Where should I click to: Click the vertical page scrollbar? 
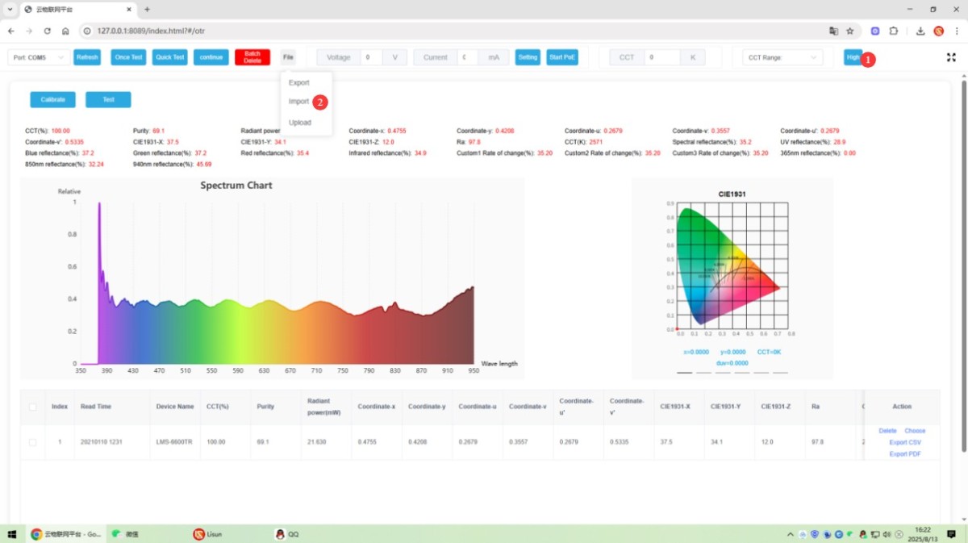[963, 266]
